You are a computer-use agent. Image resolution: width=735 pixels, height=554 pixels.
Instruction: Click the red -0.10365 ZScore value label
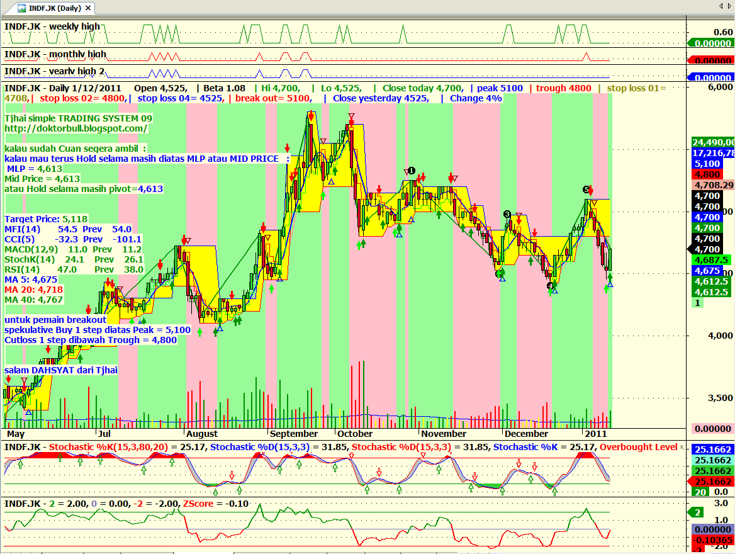pos(713,540)
